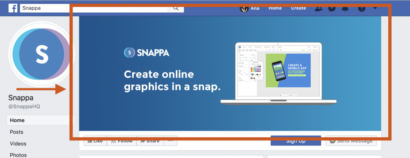Open the Notifications bell icon
The image size is (410, 158).
click(x=345, y=8)
